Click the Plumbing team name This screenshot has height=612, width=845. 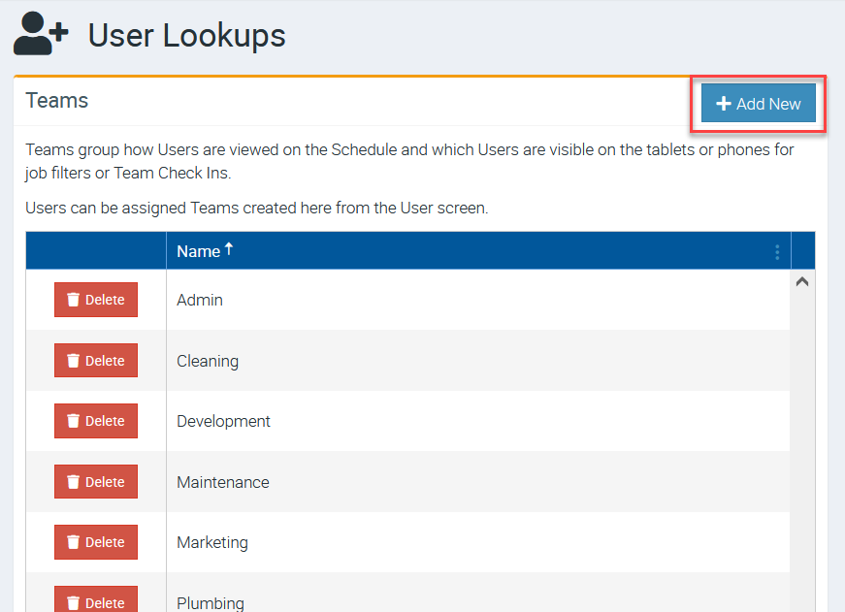point(211,602)
